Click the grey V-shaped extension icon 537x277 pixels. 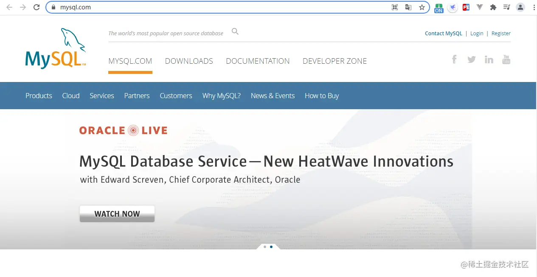tap(480, 7)
